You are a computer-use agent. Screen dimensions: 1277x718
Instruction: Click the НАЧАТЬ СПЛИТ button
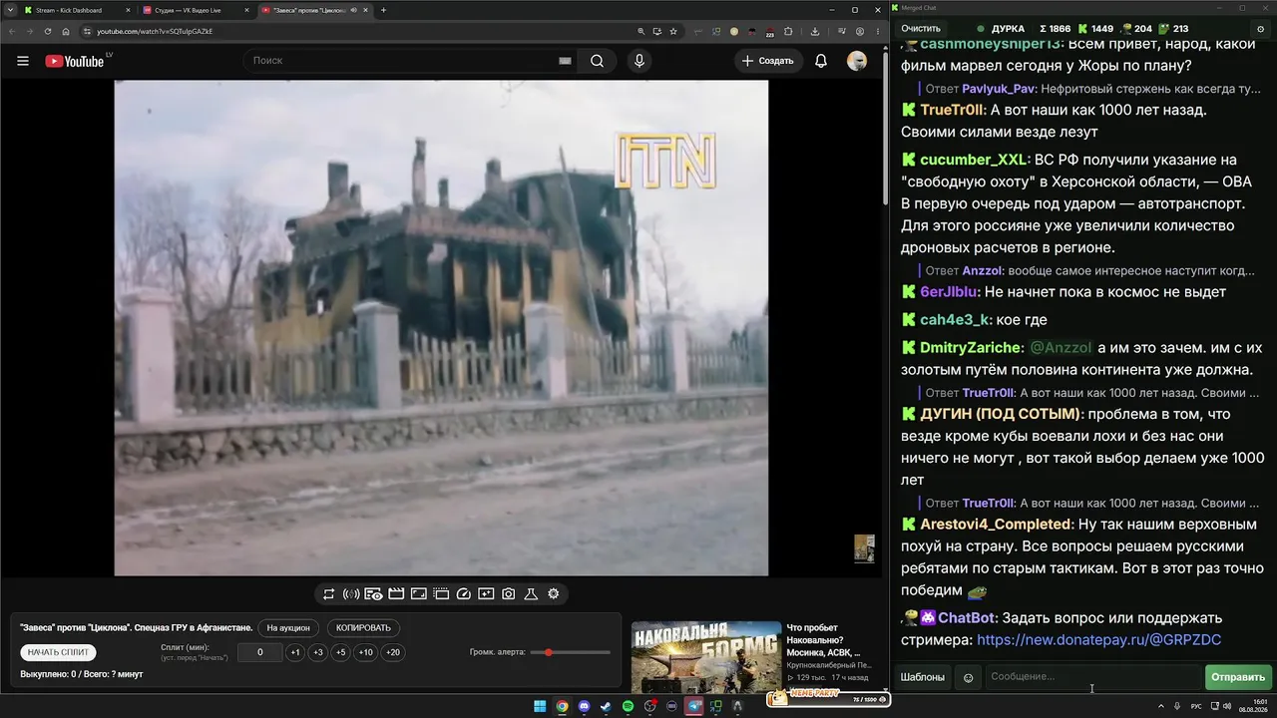59,652
